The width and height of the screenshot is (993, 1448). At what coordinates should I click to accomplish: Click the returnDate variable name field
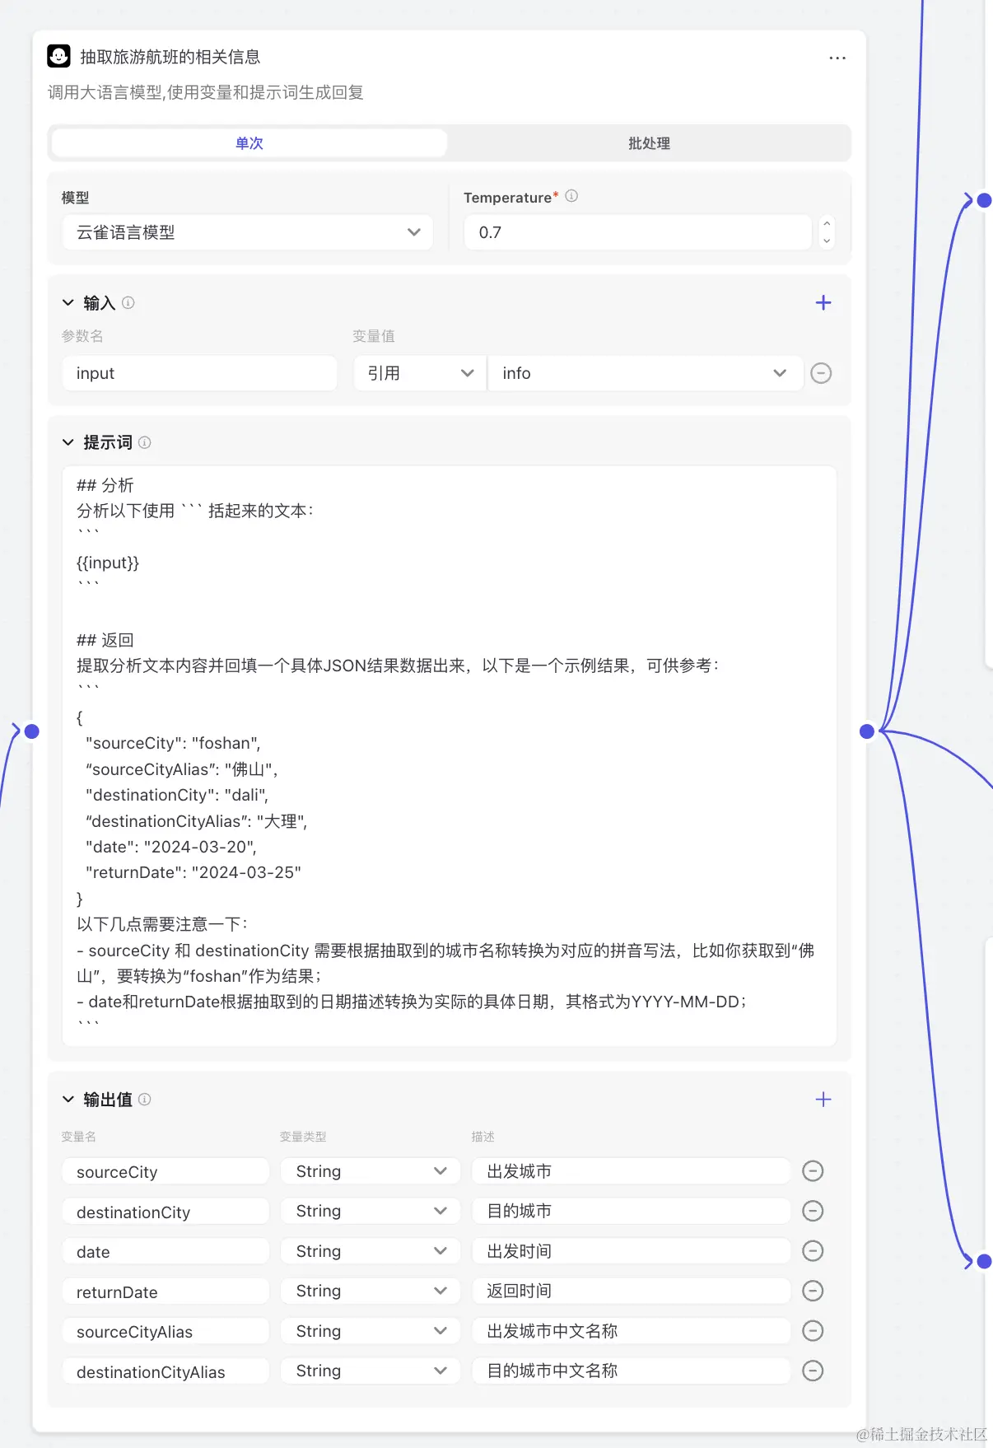[165, 1292]
